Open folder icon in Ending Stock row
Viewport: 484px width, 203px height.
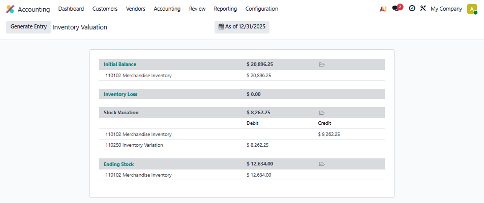pyautogui.click(x=322, y=164)
